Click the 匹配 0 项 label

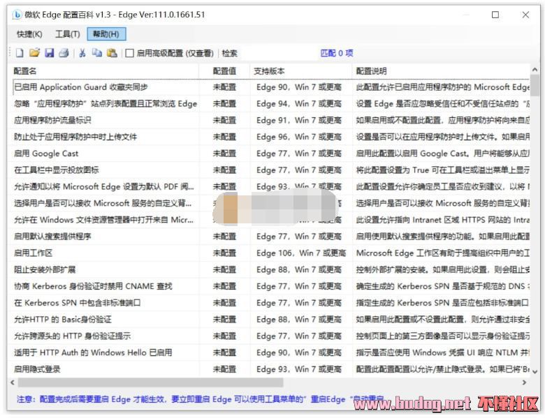click(337, 53)
